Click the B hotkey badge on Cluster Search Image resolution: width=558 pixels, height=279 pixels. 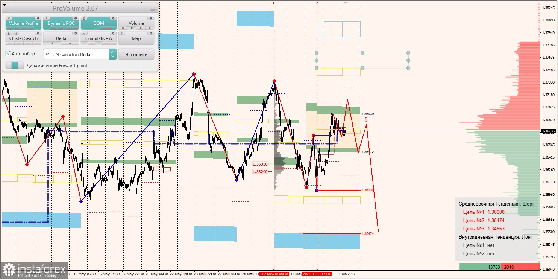coord(9,34)
